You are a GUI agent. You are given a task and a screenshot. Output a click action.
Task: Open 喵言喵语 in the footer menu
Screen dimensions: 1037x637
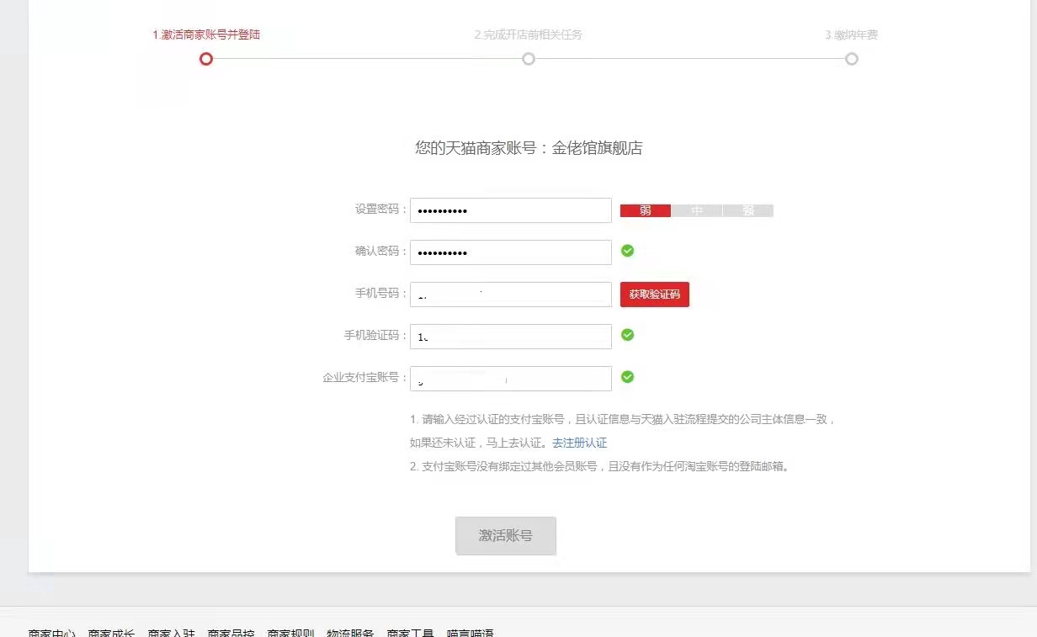click(470, 633)
